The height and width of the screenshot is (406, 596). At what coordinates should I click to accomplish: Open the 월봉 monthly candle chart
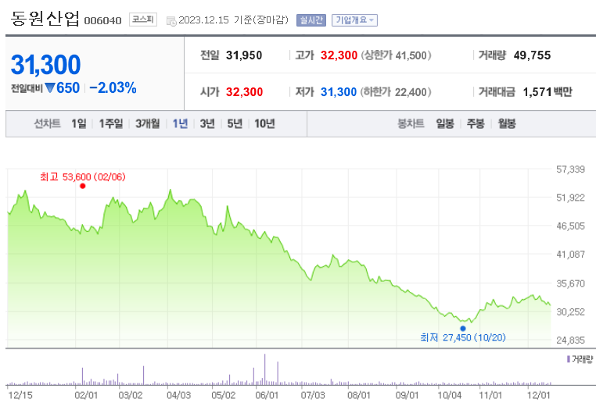click(x=507, y=123)
